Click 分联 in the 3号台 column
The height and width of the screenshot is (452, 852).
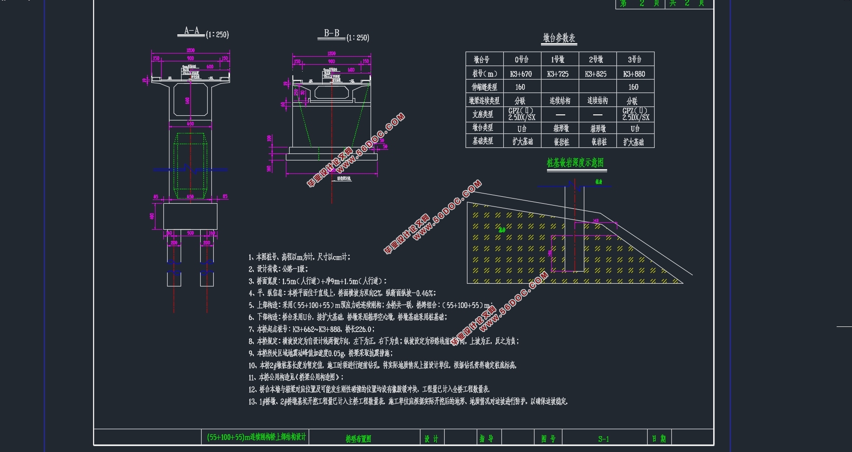click(632, 101)
